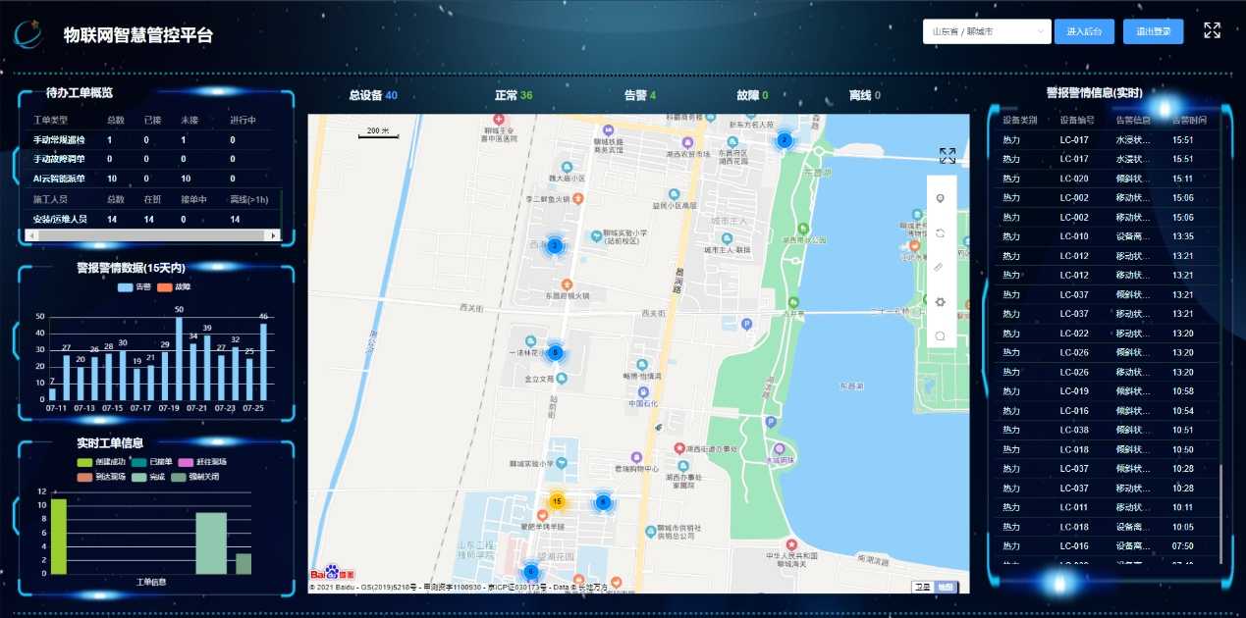This screenshot has width=1246, height=618.
Task: Click the circle tool in map toolbar
Action: click(x=940, y=335)
